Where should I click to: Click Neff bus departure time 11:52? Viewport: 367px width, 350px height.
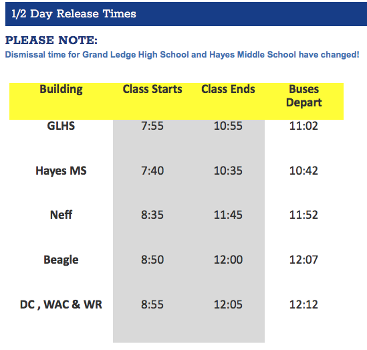click(303, 215)
